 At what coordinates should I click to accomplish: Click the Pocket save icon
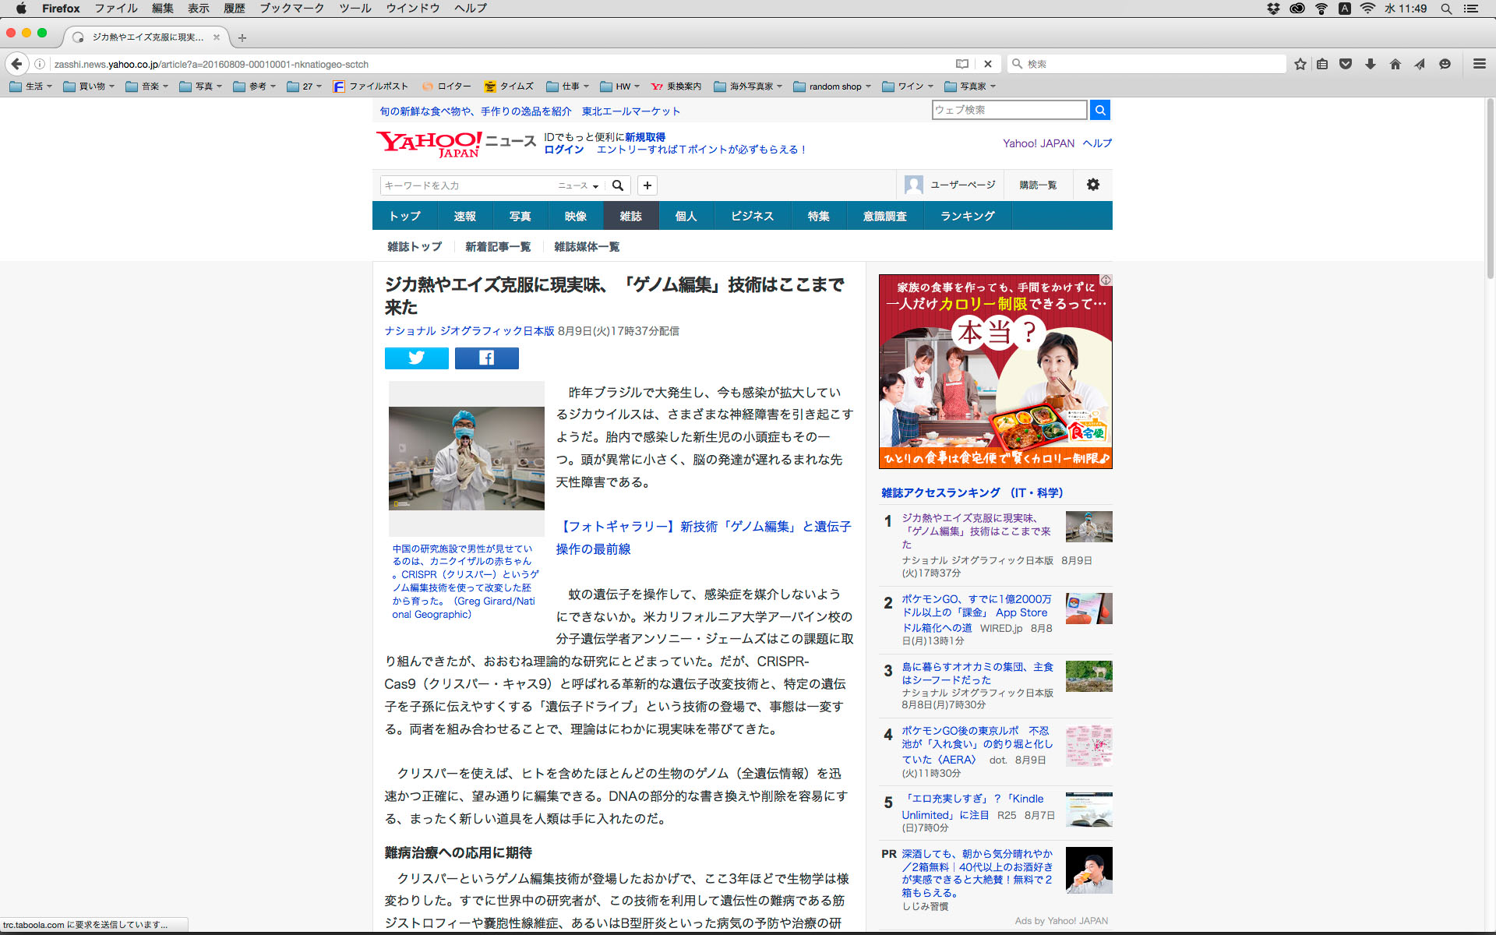(x=1345, y=64)
